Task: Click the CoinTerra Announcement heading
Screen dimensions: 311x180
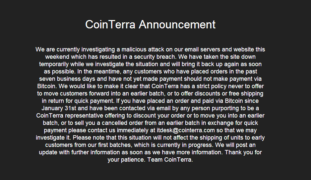Action: [x=150, y=24]
